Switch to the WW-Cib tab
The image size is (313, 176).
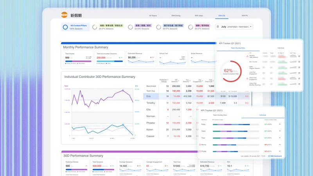[x=221, y=16]
